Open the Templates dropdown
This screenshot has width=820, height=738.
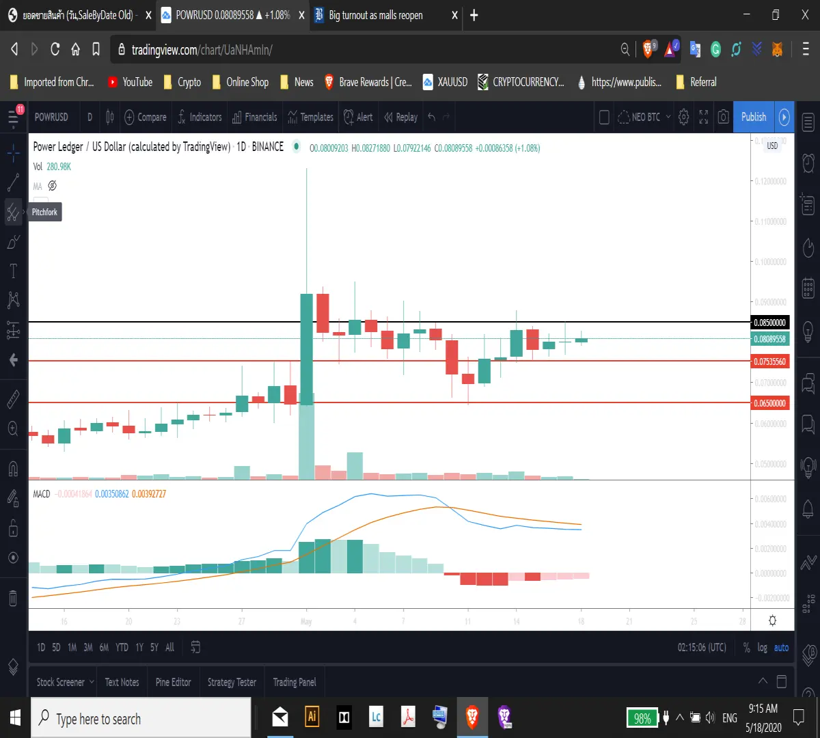pyautogui.click(x=311, y=117)
